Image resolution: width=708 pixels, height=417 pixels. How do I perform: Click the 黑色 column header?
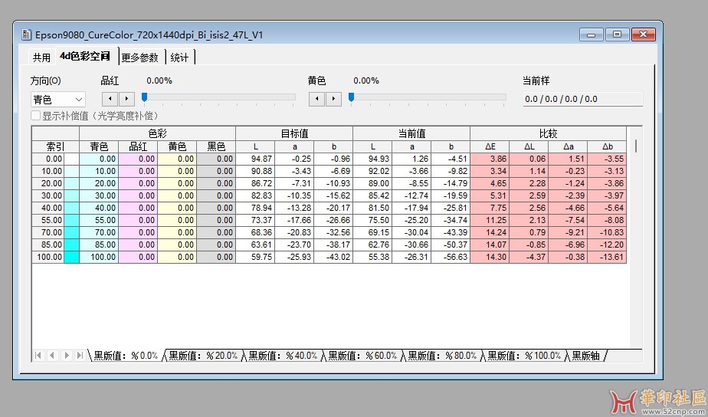tap(216, 147)
